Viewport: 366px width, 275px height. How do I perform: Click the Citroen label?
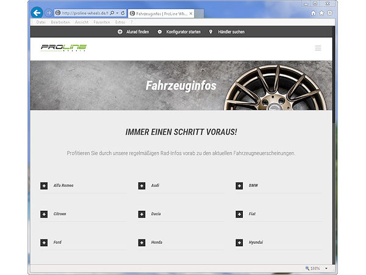pyautogui.click(x=60, y=214)
